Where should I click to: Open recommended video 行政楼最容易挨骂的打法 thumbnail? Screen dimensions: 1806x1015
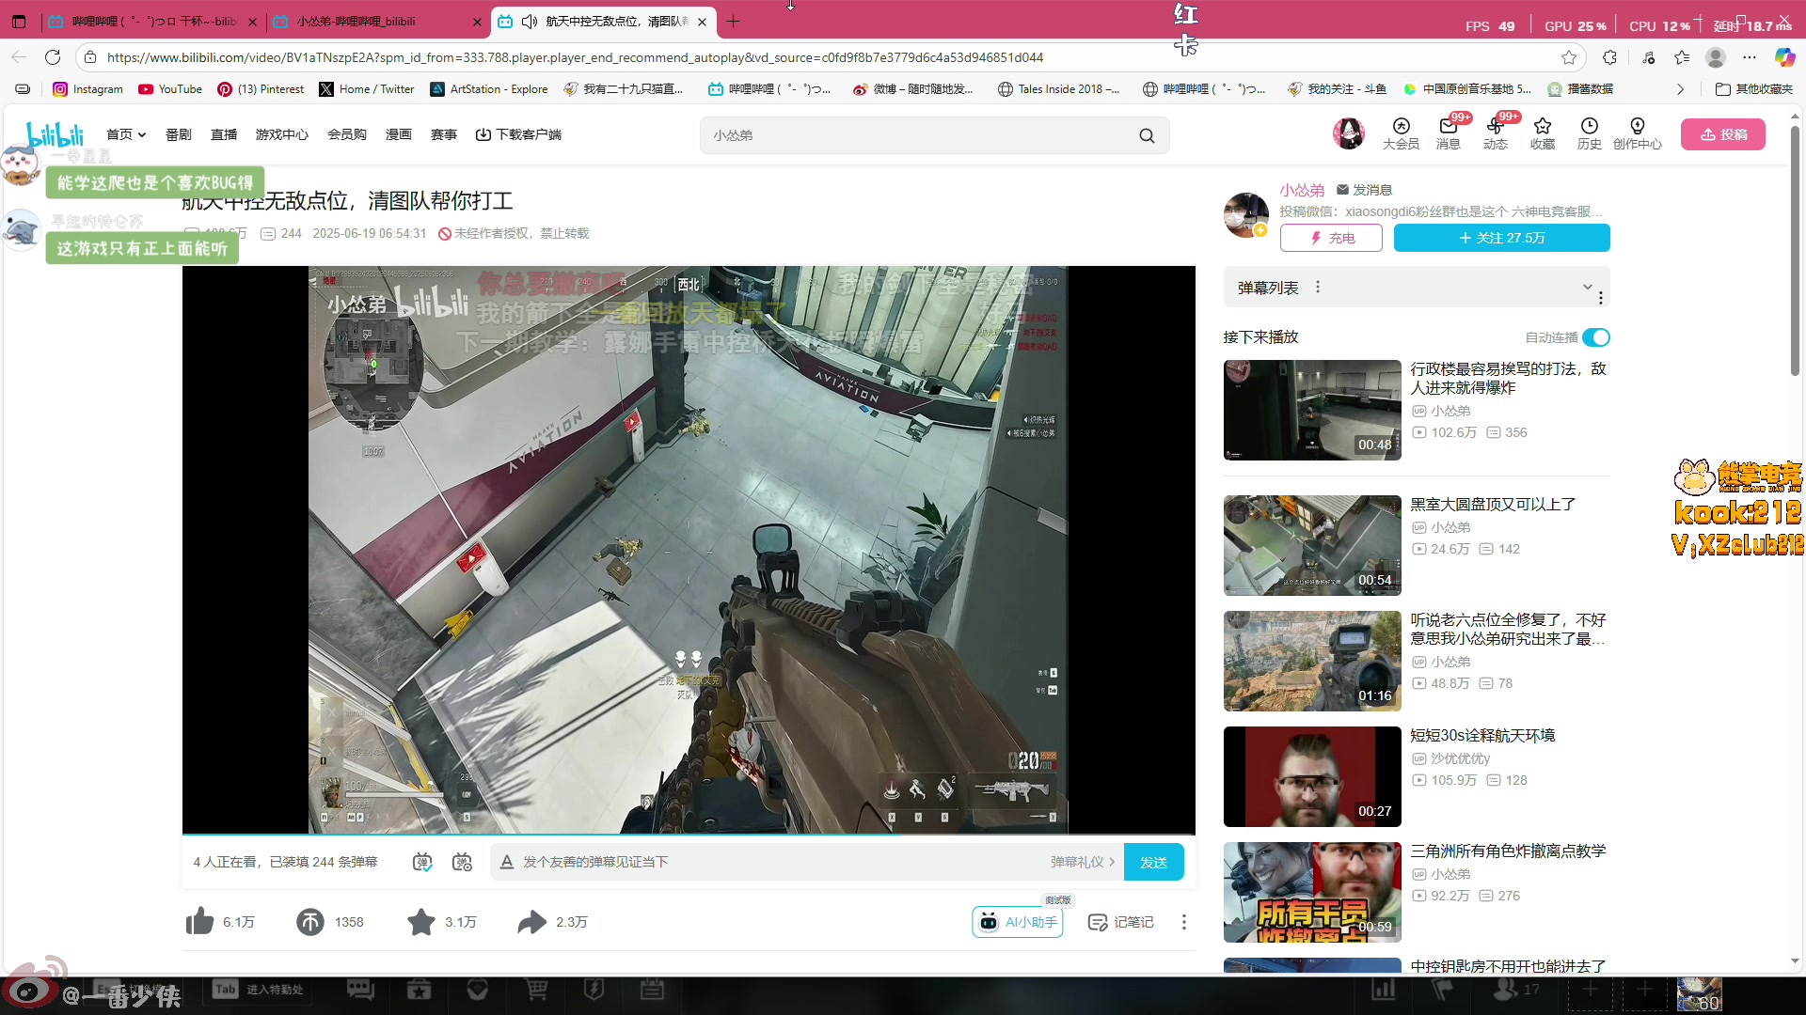click(1312, 410)
